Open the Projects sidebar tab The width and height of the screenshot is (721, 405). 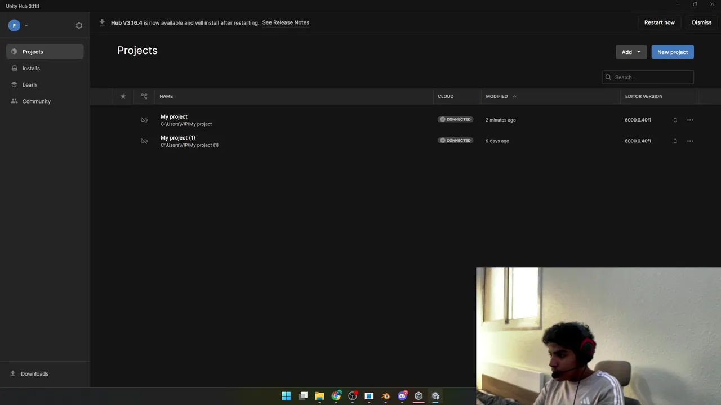(45, 52)
